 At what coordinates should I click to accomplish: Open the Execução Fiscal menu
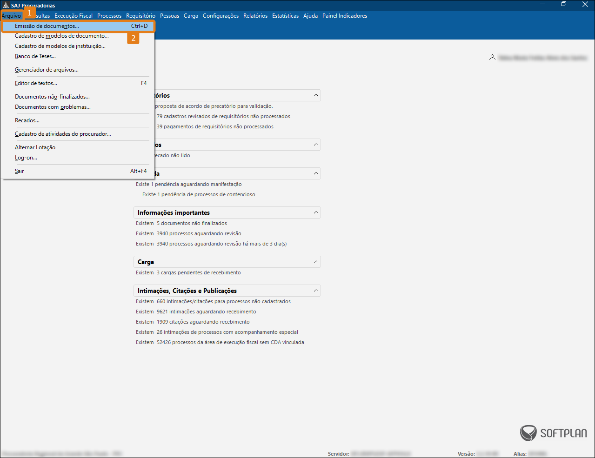click(x=74, y=16)
